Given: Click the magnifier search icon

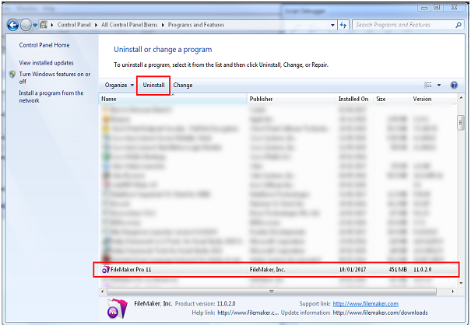Looking at the screenshot, I should 459,25.
